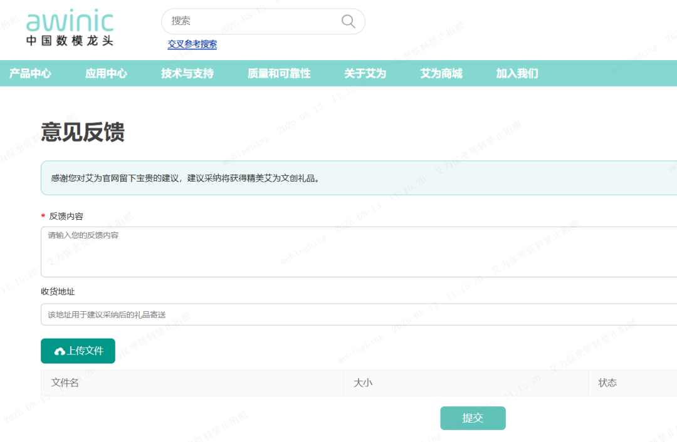
Task: Click the awinic logo
Action: tap(70, 29)
